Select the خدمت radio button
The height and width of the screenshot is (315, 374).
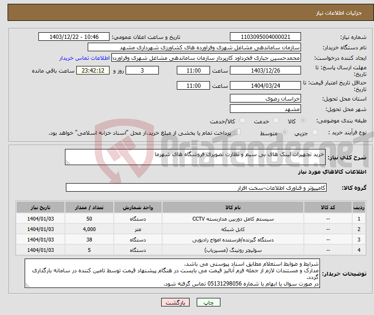[x=276, y=120]
